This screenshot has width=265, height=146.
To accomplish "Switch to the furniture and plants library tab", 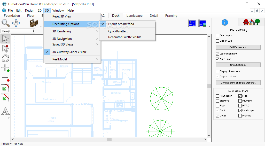I will (x=252, y=22).
